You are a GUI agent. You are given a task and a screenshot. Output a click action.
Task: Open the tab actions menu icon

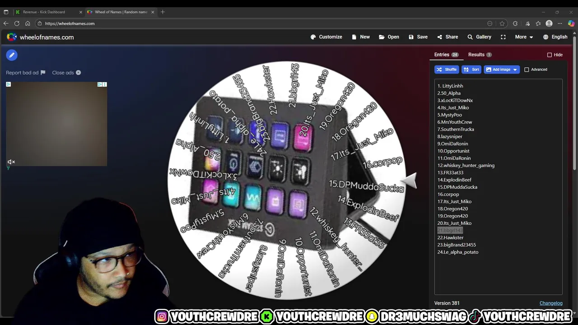6,12
